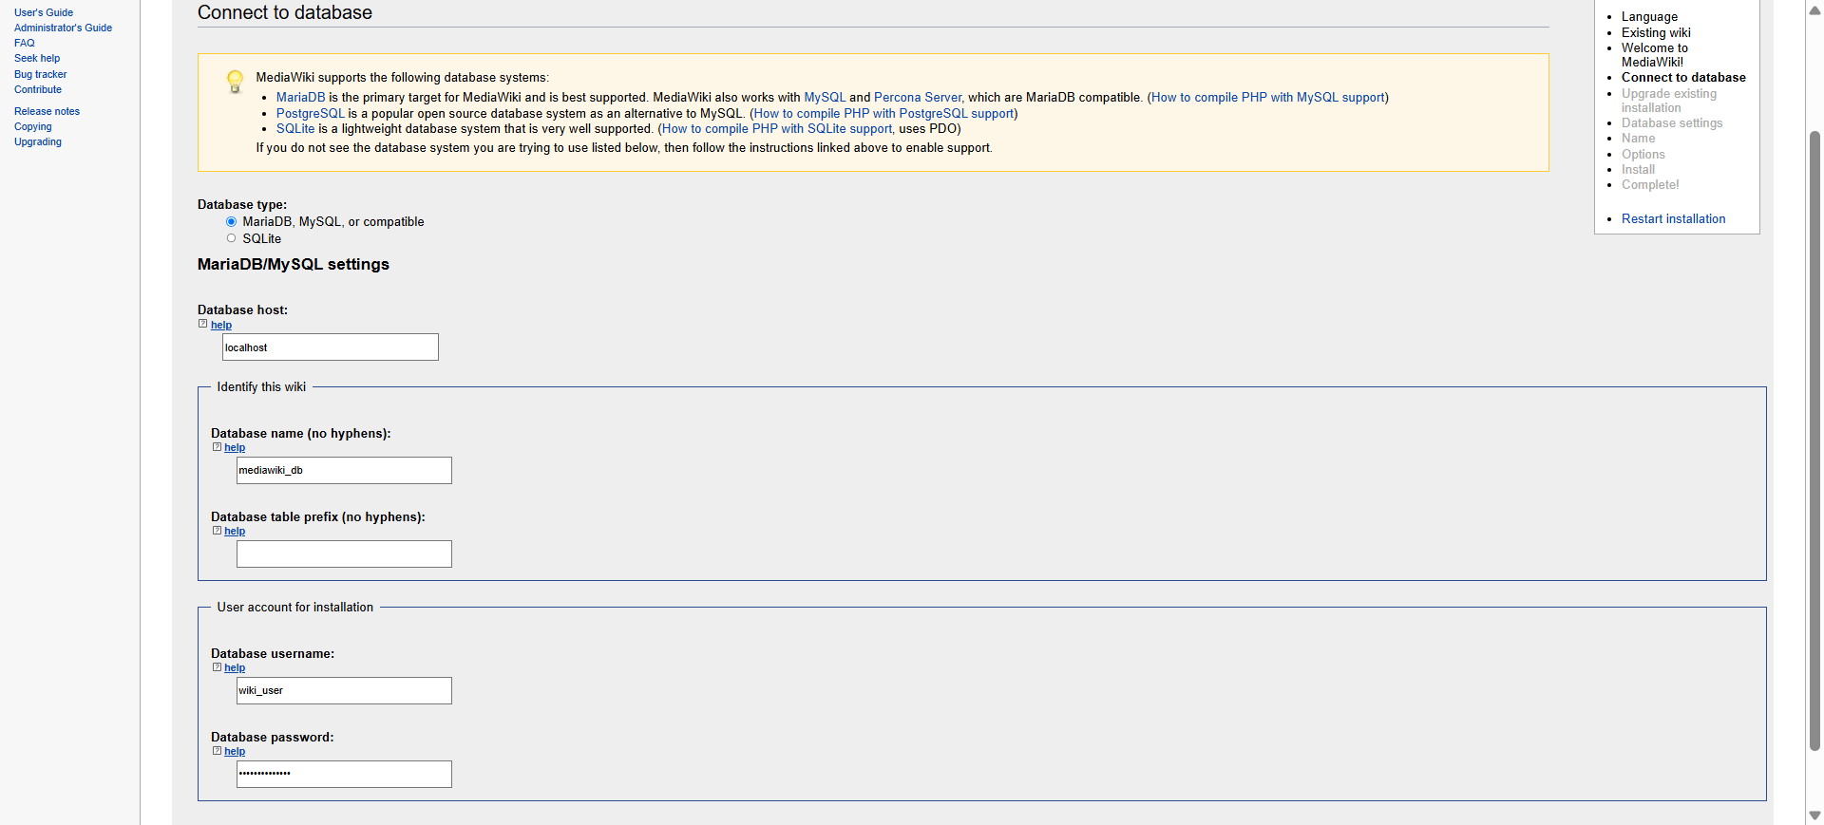Click Language step in installer list
The image size is (1824, 825).
pos(1649,16)
